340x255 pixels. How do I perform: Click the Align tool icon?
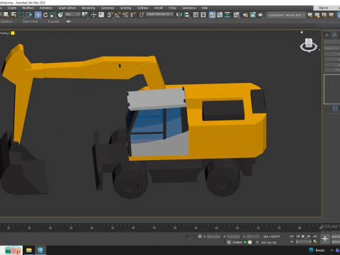pyautogui.click(x=186, y=15)
